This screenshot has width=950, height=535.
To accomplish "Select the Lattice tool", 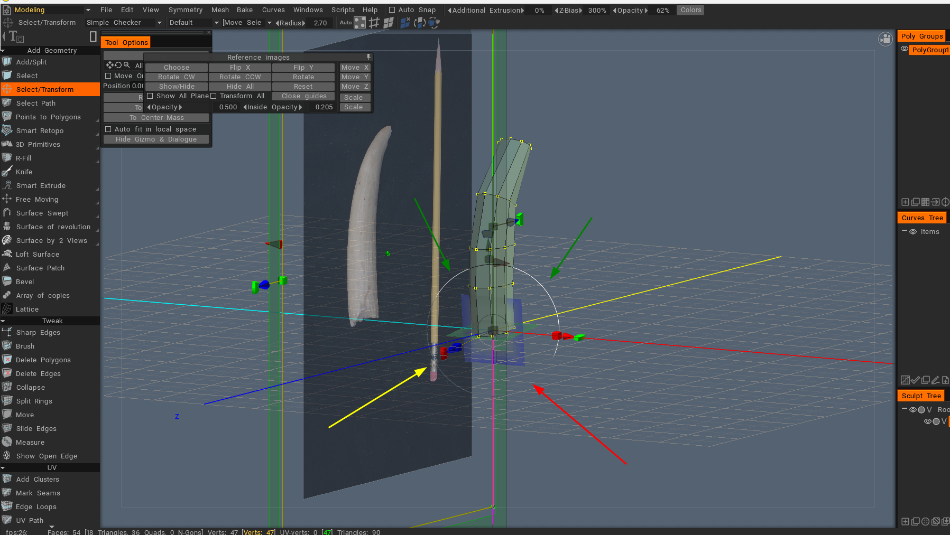I will [x=27, y=309].
